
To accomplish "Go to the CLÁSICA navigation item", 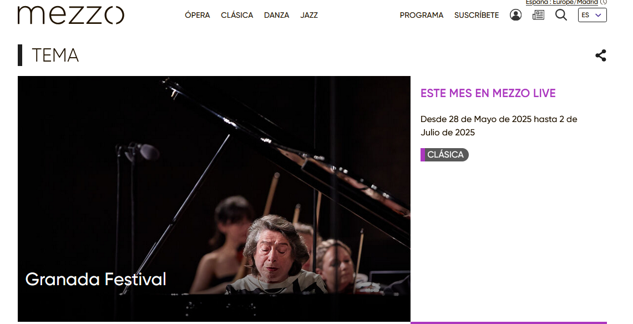I will (237, 15).
